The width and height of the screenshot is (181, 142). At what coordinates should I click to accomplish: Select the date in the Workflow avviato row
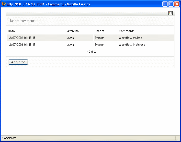click(22, 38)
